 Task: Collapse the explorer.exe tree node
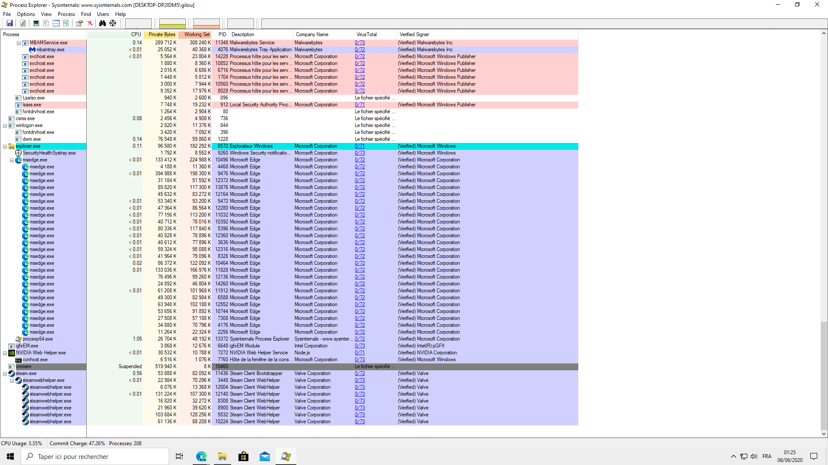(x=5, y=146)
